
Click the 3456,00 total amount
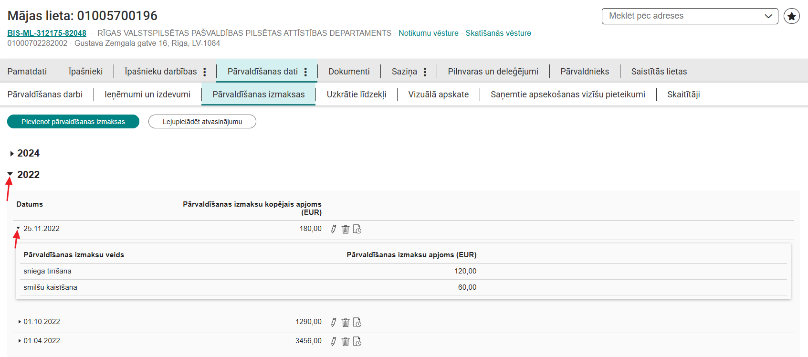point(308,341)
